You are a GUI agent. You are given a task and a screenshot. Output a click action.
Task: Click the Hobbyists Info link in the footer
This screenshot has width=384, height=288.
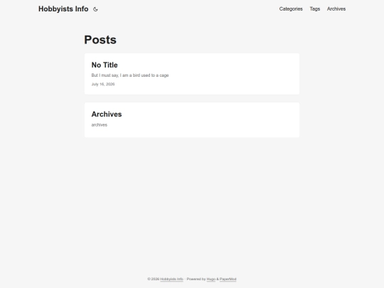pos(171,279)
